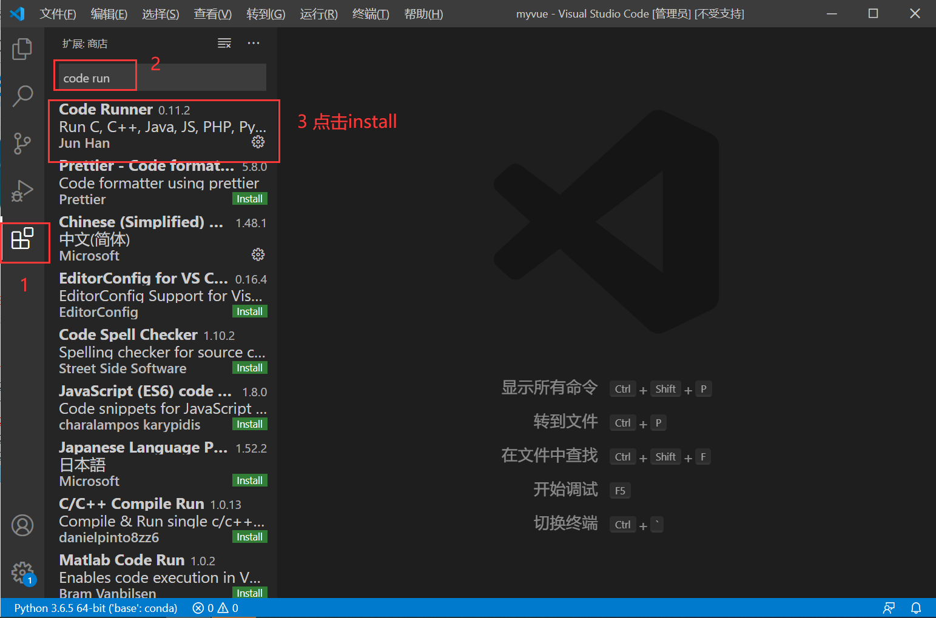Select Code Spell Checker entry title

point(128,334)
